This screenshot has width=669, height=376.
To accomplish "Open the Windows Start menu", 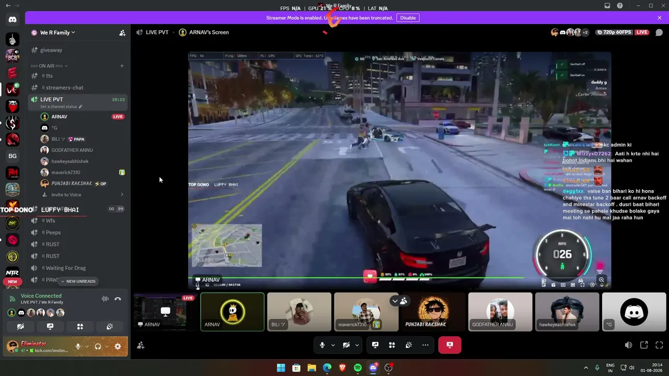I will (281, 368).
